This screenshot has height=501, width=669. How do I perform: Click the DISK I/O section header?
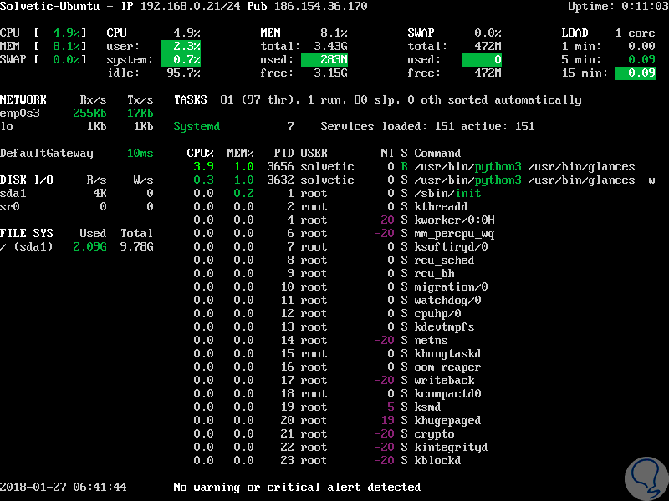click(x=27, y=180)
